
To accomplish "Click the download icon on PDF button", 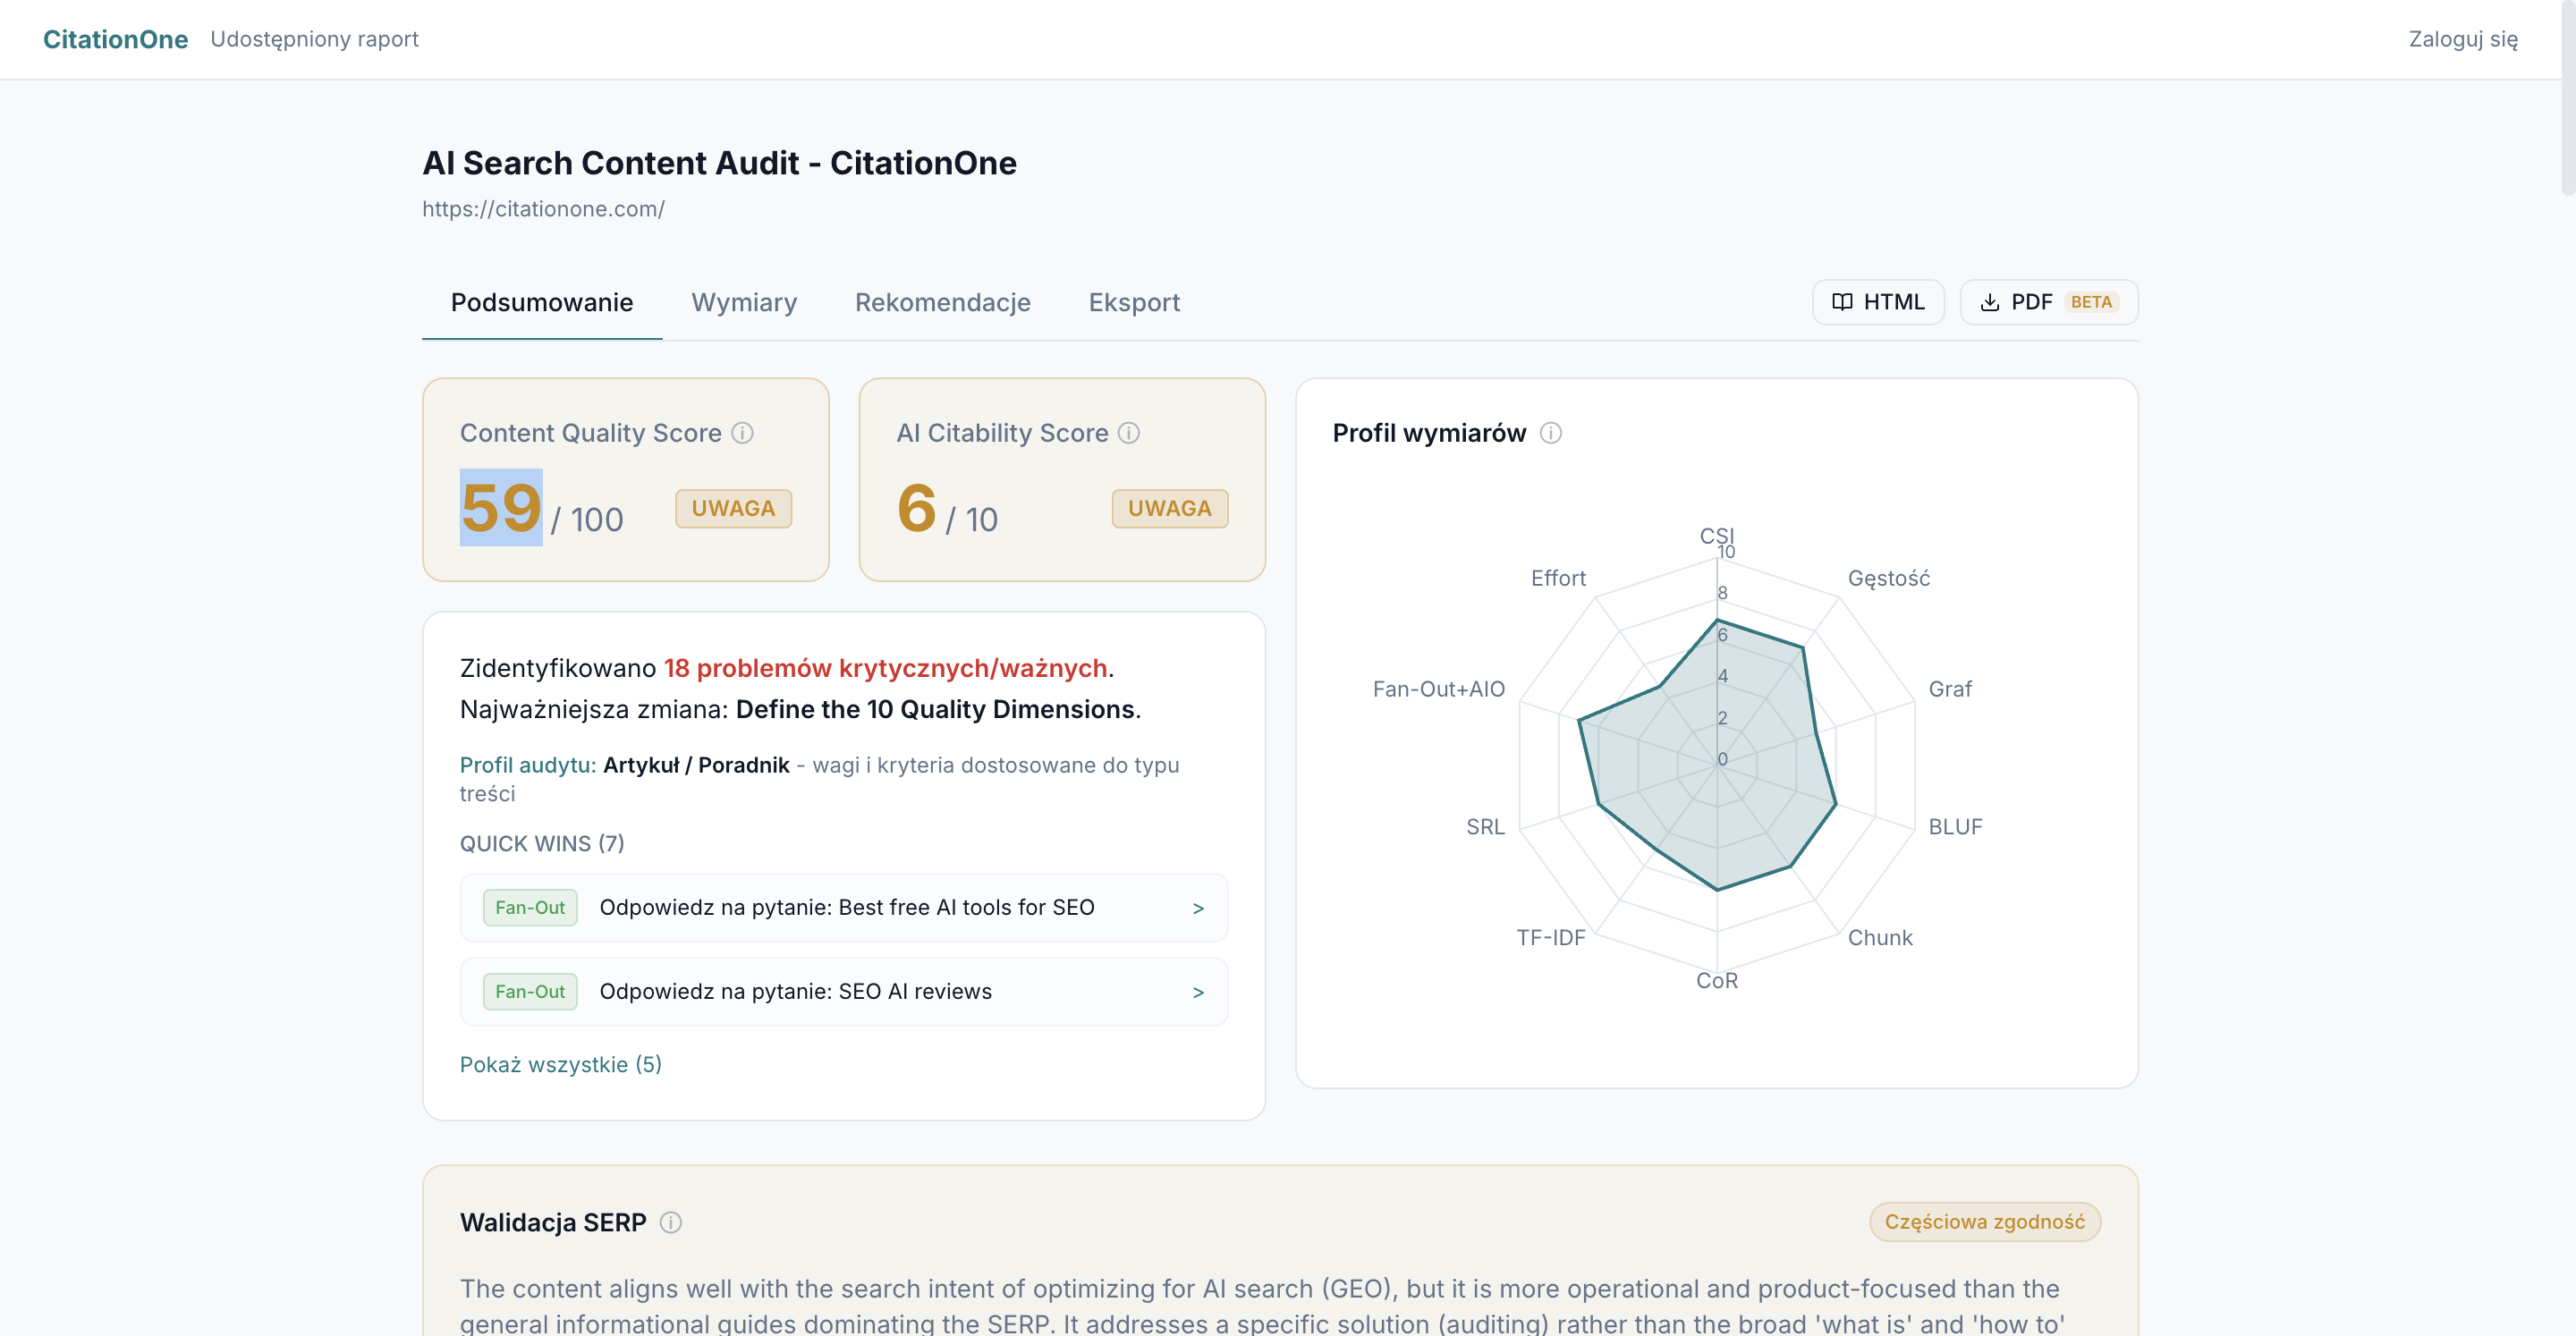I will pos(1990,302).
